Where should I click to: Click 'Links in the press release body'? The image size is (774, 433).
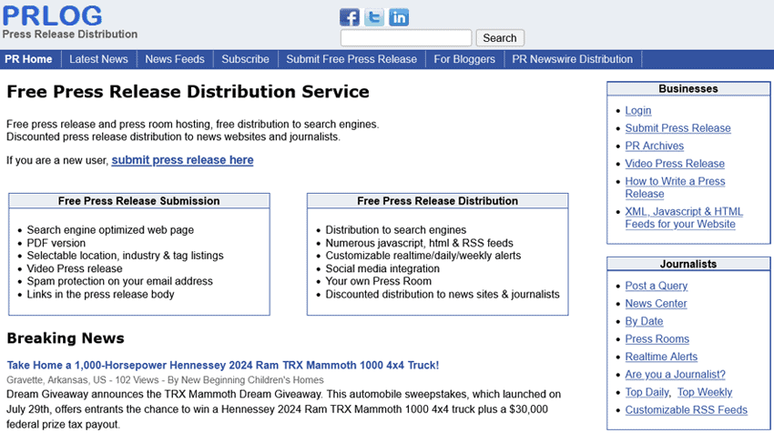tap(101, 295)
